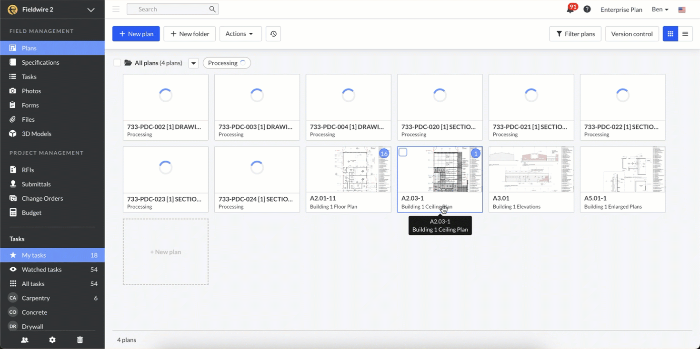Viewport: 700px width, 349px height.
Task: Switch to grid view icon
Action: [x=670, y=34]
